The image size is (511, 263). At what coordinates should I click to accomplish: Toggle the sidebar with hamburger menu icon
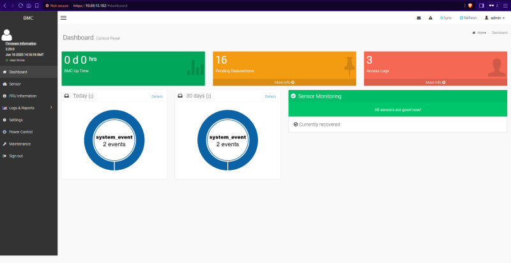coord(63,18)
